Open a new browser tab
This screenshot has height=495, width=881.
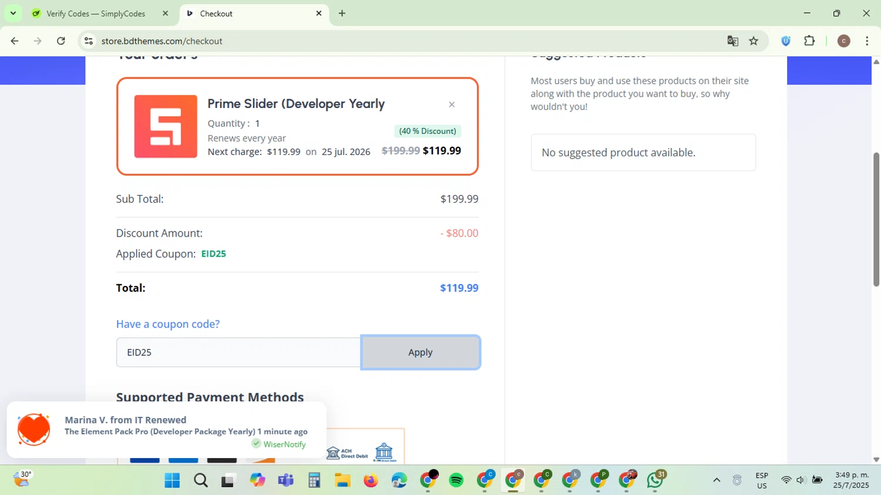pyautogui.click(x=342, y=14)
